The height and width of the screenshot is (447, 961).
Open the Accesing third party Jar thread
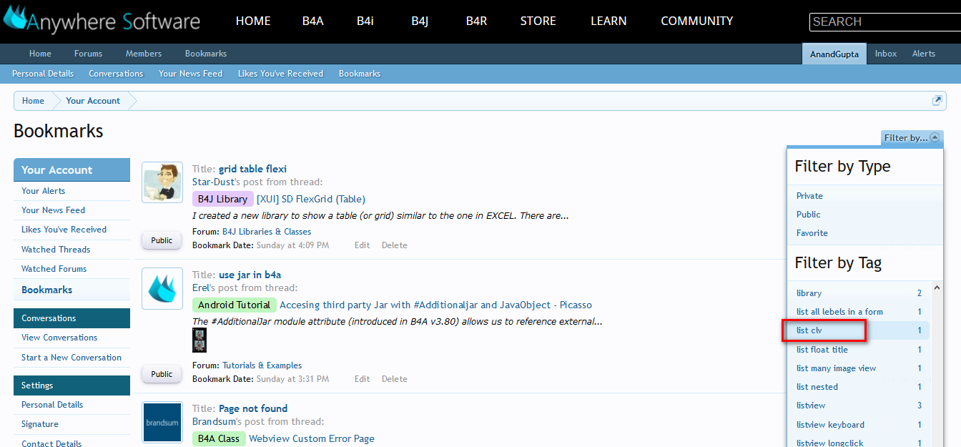point(435,305)
